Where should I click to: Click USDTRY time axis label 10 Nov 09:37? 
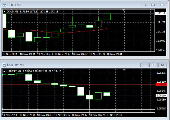80,115
